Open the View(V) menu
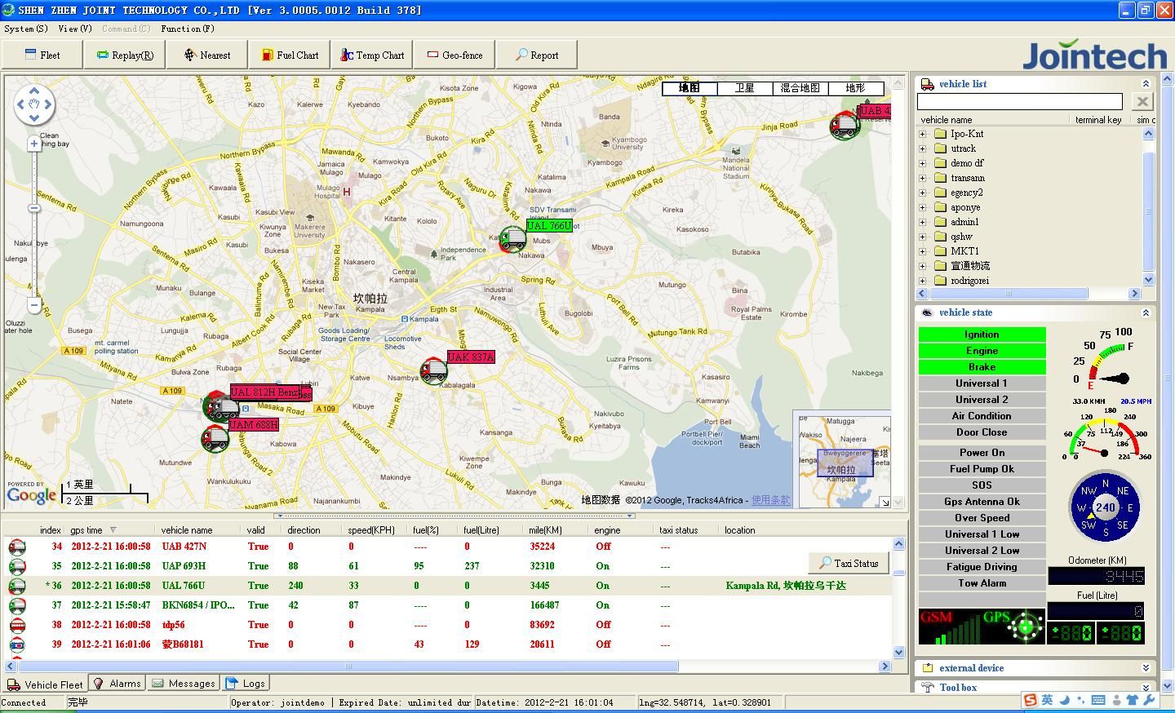 (x=75, y=29)
